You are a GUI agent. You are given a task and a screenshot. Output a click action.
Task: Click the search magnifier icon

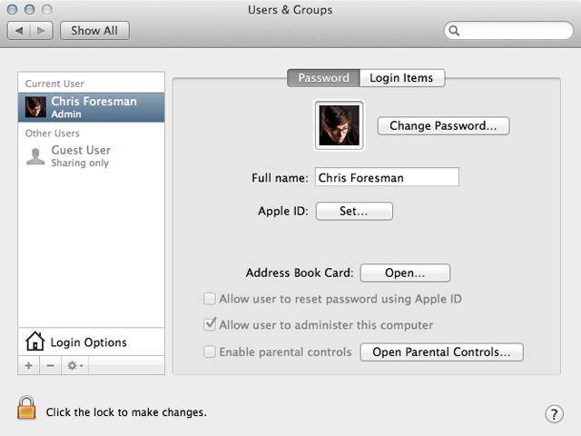point(454,30)
